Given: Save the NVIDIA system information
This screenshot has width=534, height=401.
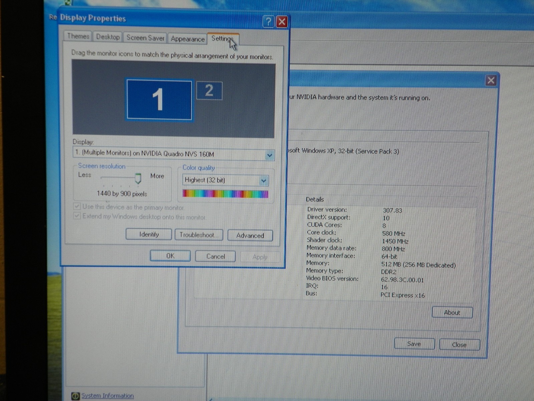Looking at the screenshot, I should pyautogui.click(x=414, y=344).
